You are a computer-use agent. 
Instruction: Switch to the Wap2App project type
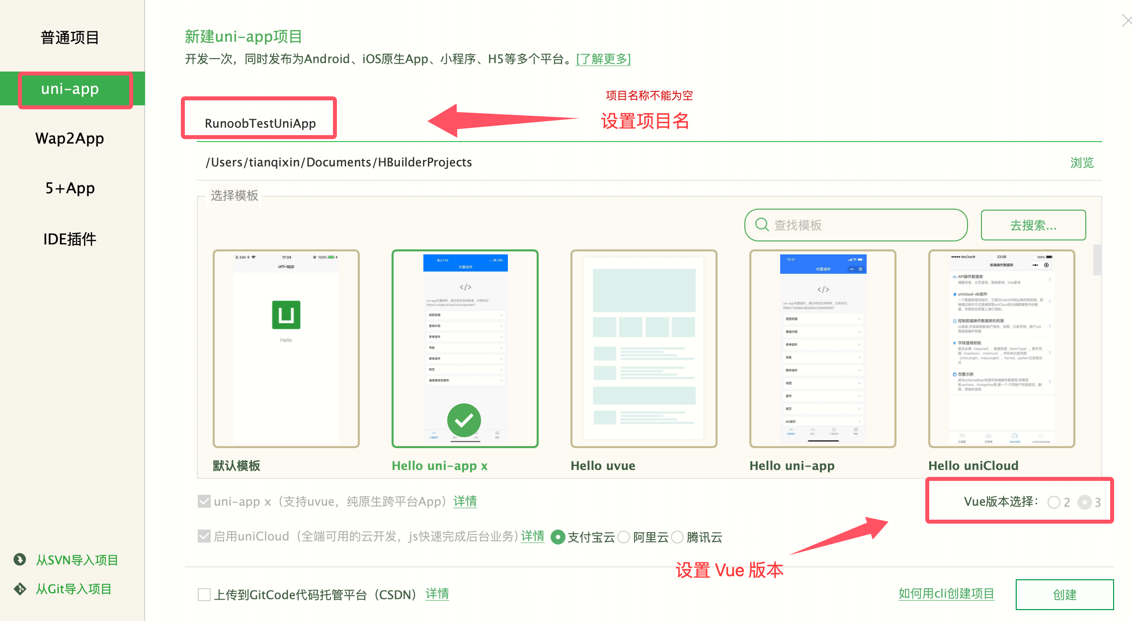click(70, 138)
